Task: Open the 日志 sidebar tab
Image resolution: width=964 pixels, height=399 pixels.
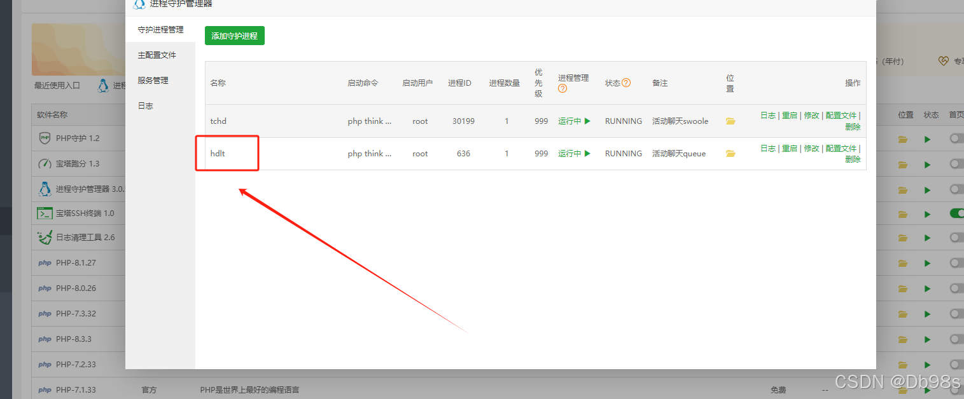Action: click(160, 106)
